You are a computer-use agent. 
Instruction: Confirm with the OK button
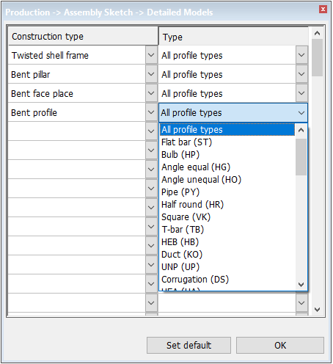(280, 346)
